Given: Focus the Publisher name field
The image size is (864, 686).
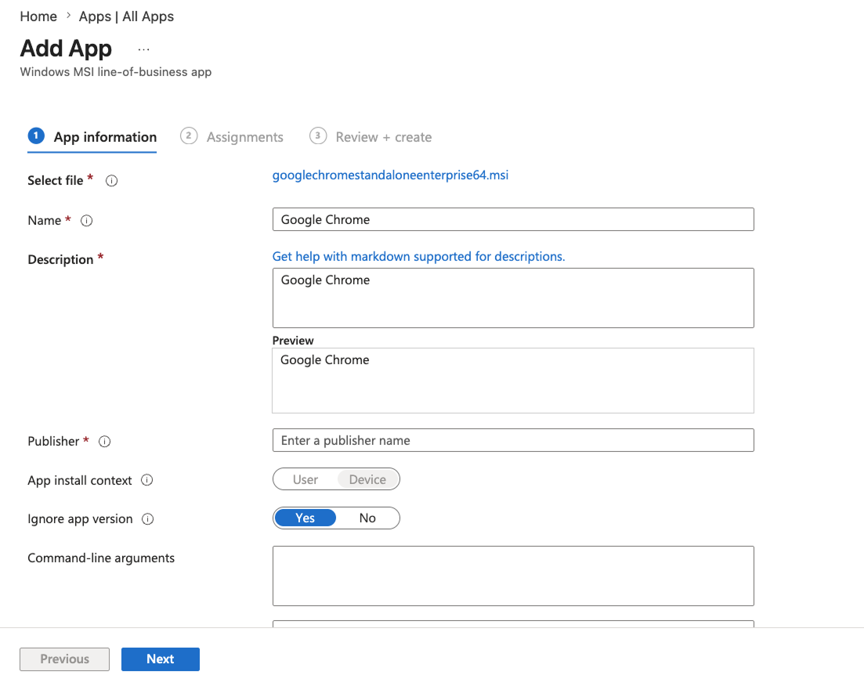Looking at the screenshot, I should click(513, 440).
